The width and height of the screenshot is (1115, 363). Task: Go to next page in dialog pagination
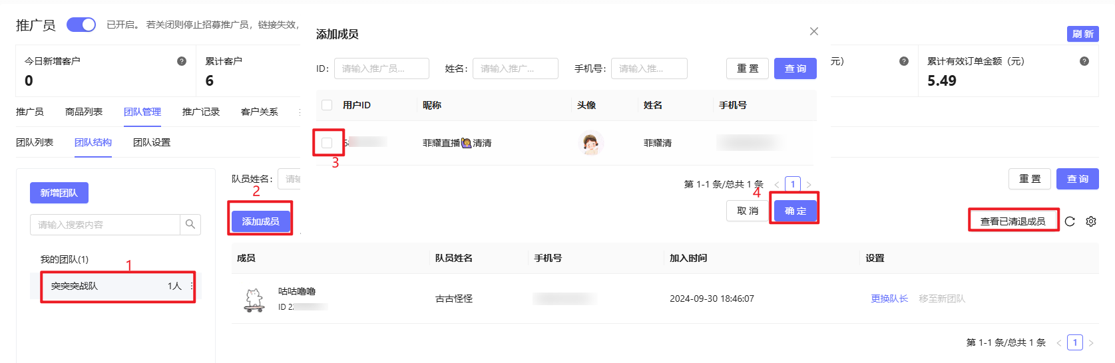coord(809,185)
